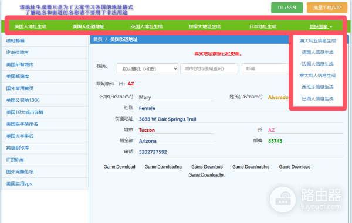Screen dimensions: 352x223
Task: Click street address 3888 W Oak Springs Trail
Action: (167, 119)
